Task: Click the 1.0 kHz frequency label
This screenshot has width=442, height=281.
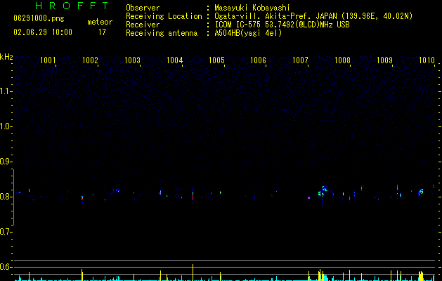Action: (6, 126)
